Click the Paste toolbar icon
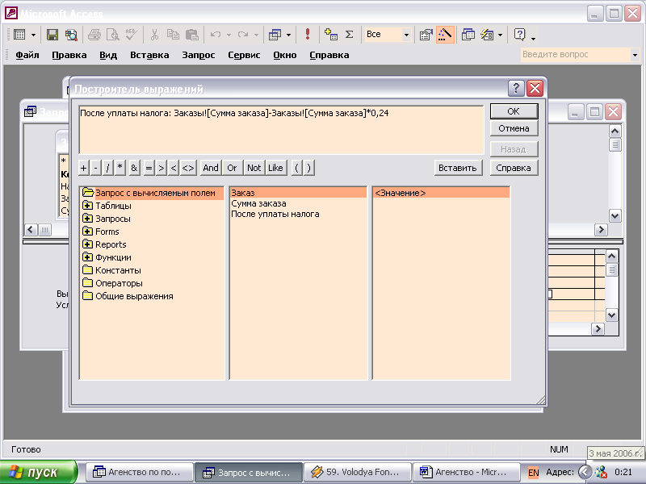646x484 pixels. [x=192, y=35]
